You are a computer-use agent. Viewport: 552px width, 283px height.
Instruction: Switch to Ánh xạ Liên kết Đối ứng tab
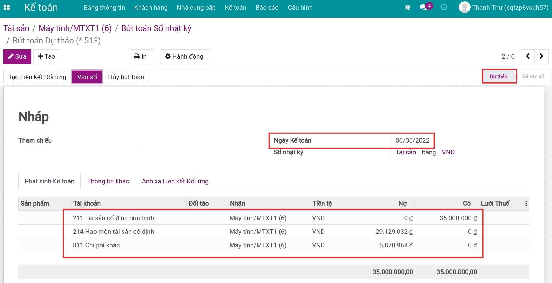pos(175,181)
